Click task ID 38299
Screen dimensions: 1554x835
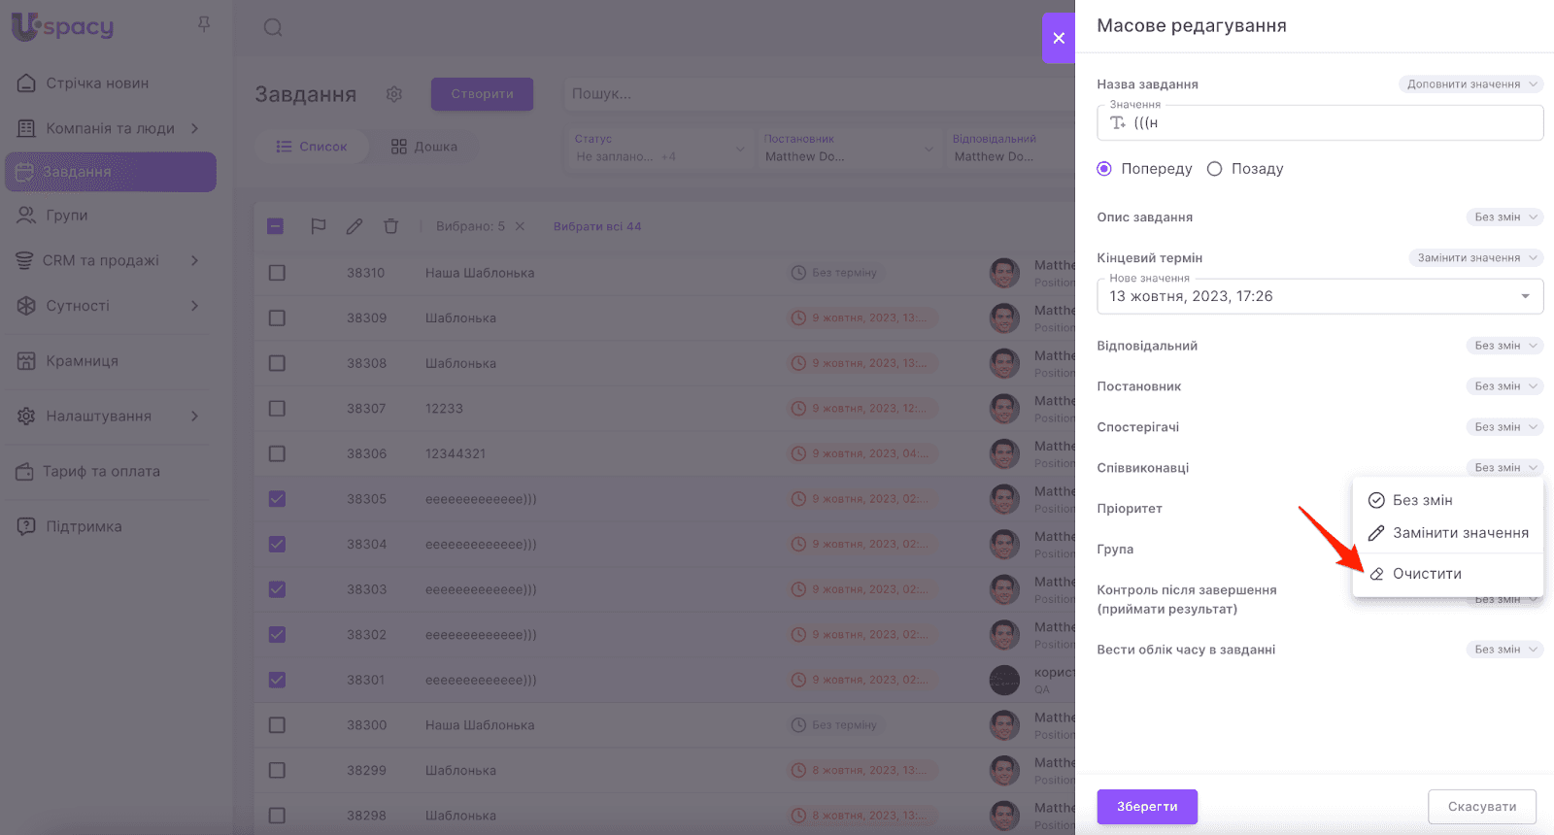click(367, 771)
